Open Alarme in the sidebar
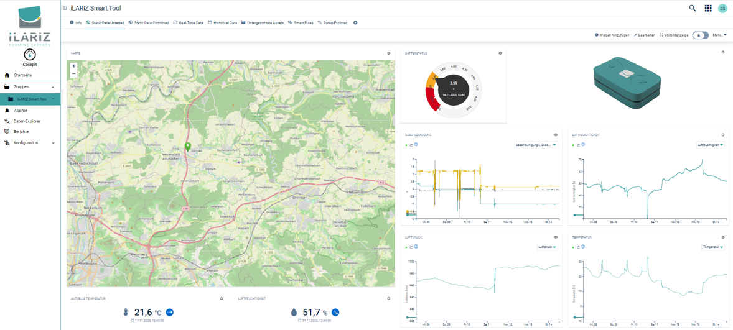 pos(30,111)
